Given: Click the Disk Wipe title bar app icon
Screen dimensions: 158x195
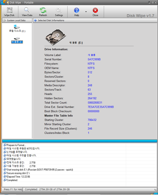Looking at the screenshot, I should point(8,3).
